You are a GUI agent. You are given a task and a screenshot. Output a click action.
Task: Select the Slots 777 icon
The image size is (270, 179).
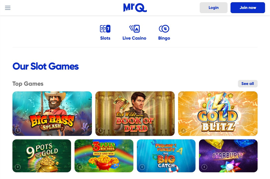(105, 29)
